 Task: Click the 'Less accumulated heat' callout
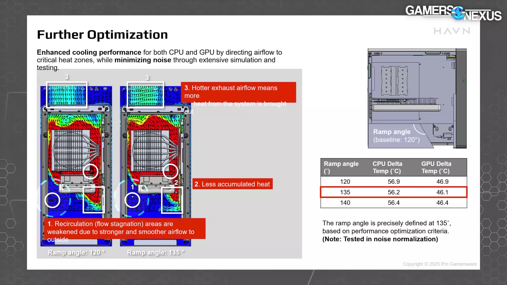[x=232, y=184]
